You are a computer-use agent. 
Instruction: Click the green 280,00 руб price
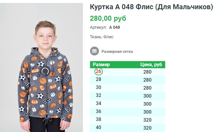tap(108, 18)
